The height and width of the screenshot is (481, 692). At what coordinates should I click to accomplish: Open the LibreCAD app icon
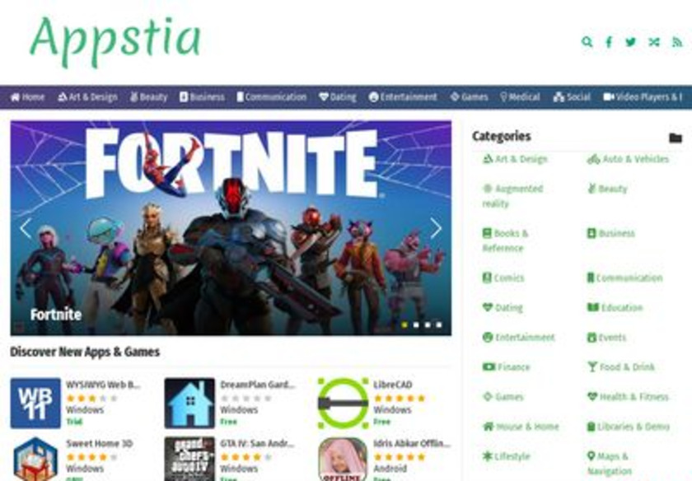[x=343, y=403]
